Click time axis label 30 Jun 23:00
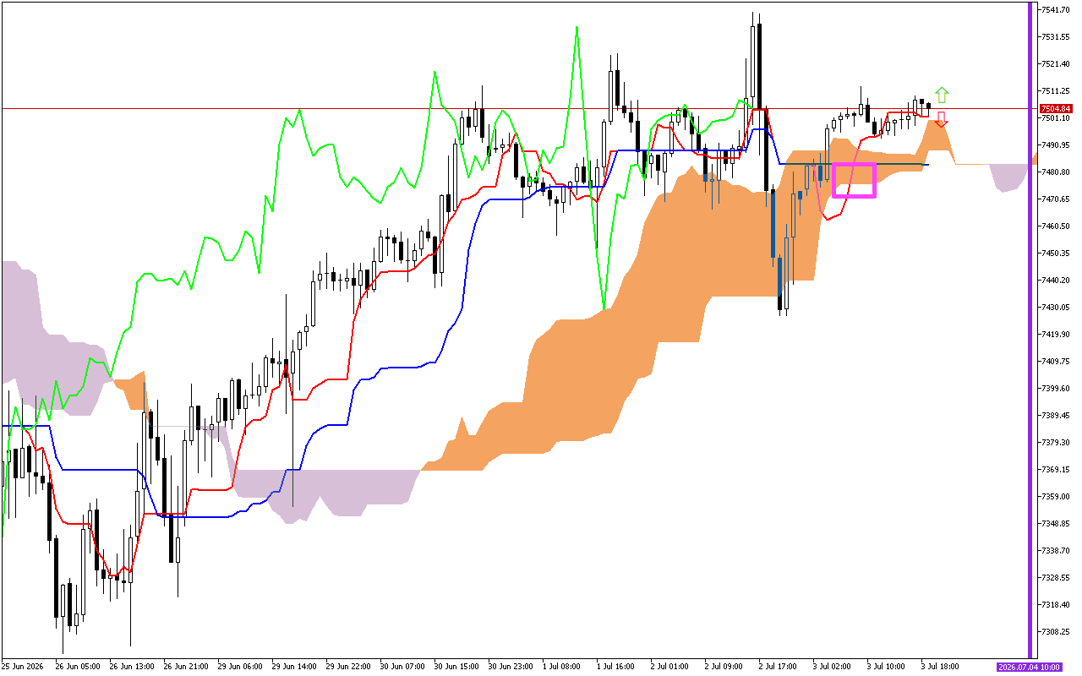This screenshot has width=1082, height=676. 510,667
